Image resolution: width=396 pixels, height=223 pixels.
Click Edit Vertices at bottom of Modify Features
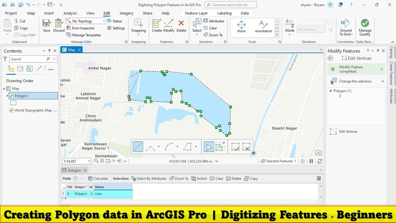pyautogui.click(x=344, y=132)
